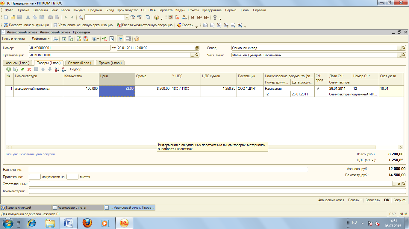The width and height of the screenshot is (409, 229).
Task: Click the Windows Start button
Action: 8,223
